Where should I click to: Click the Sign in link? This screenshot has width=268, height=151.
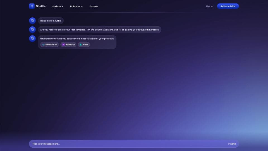[x=209, y=6]
